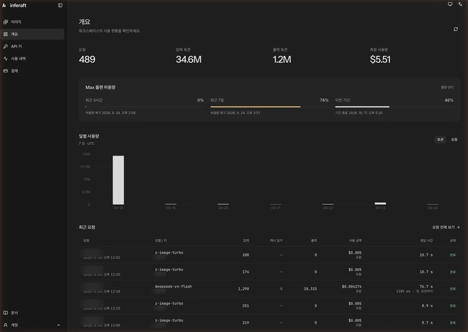Switch daily usage chart to 토큰
Viewport: 468px width, 332px height.
point(440,139)
